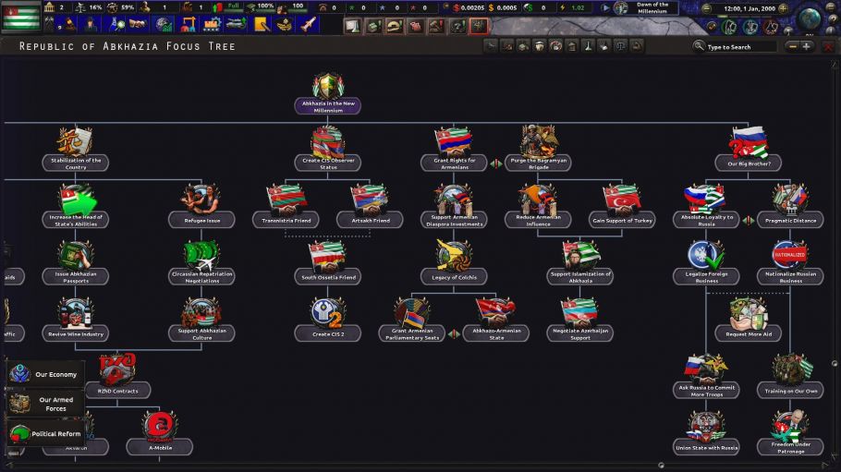Viewport: 841px width, 472px height.
Task: Open the missile tab in top bar
Action: click(x=308, y=25)
